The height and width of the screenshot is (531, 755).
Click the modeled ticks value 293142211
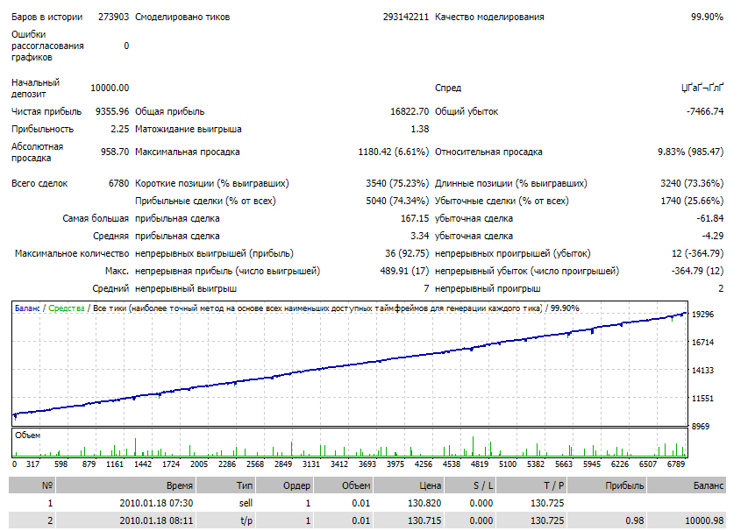click(x=405, y=17)
